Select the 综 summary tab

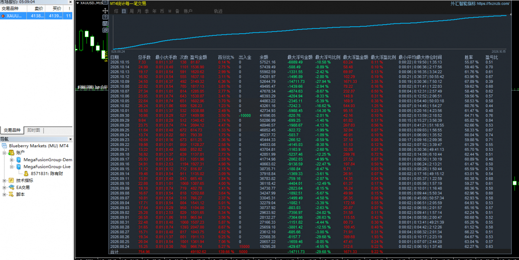point(116,11)
